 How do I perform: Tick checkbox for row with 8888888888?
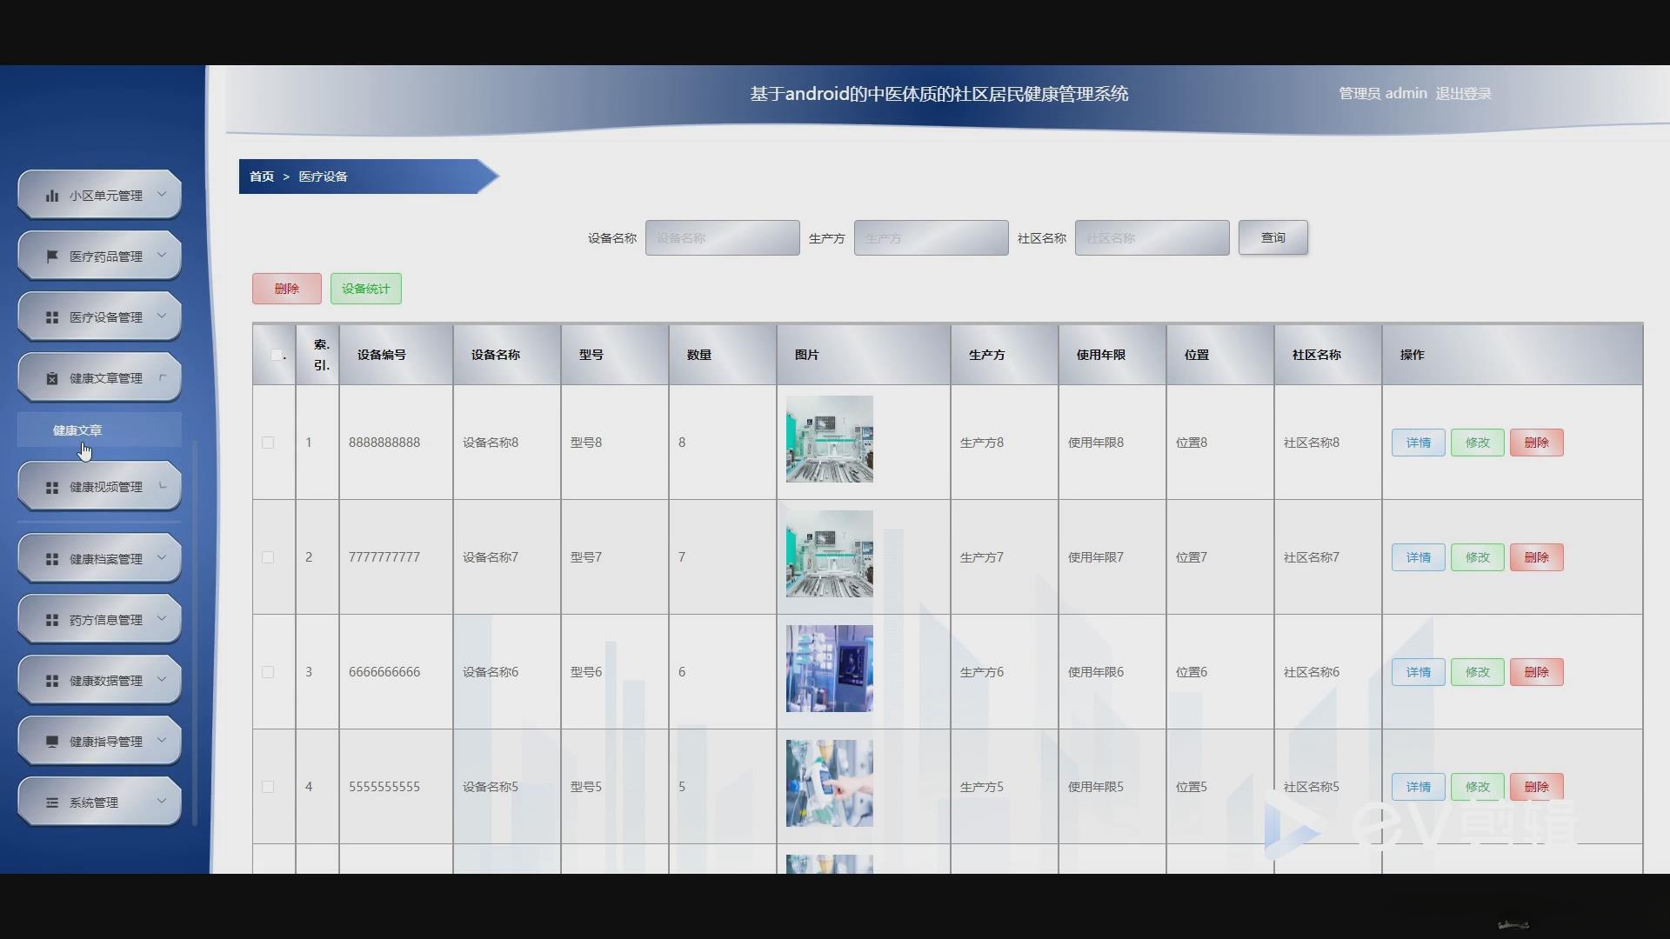click(x=268, y=443)
